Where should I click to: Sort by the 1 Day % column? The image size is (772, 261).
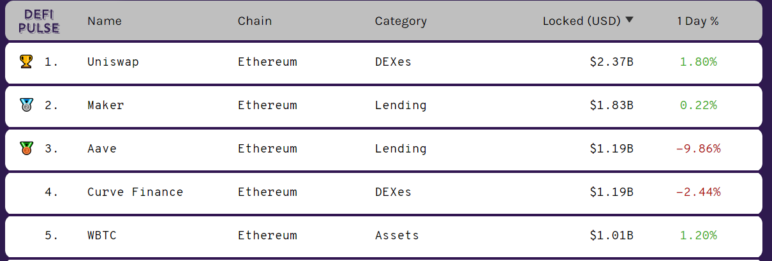click(x=698, y=21)
